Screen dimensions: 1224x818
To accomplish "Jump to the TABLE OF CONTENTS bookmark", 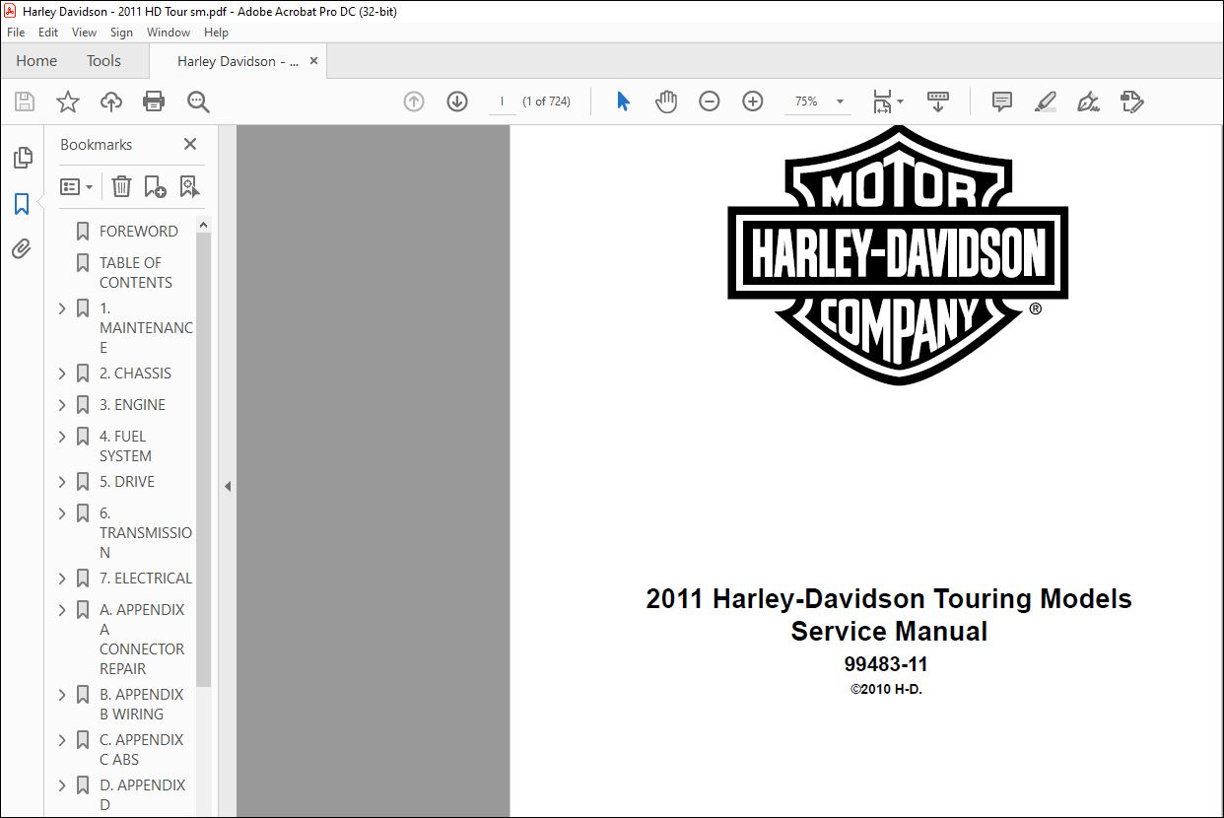I will tap(136, 273).
